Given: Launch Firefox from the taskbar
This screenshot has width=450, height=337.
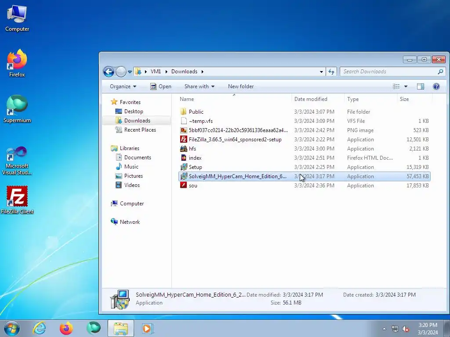Looking at the screenshot, I should click(66, 328).
